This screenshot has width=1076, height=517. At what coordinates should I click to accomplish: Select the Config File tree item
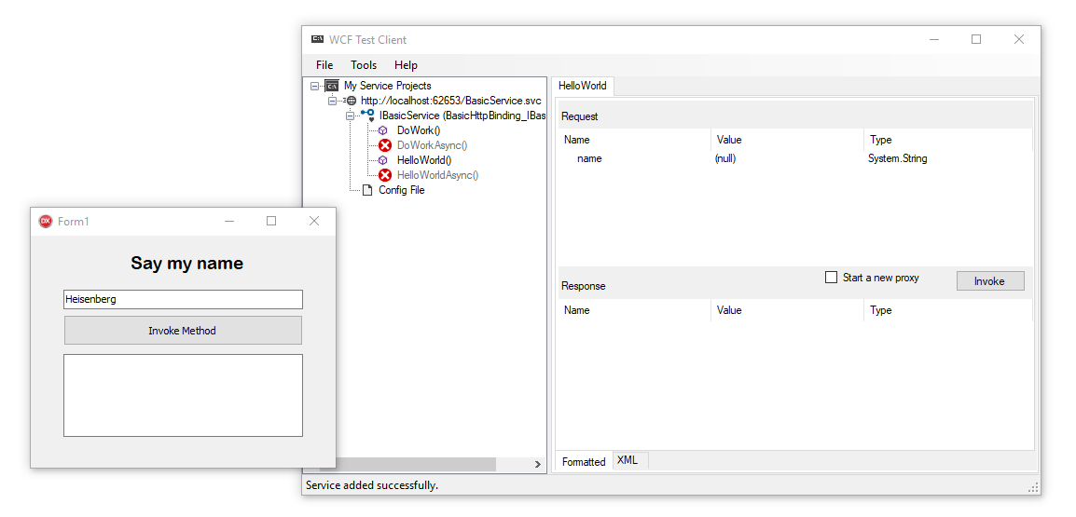[x=402, y=190]
